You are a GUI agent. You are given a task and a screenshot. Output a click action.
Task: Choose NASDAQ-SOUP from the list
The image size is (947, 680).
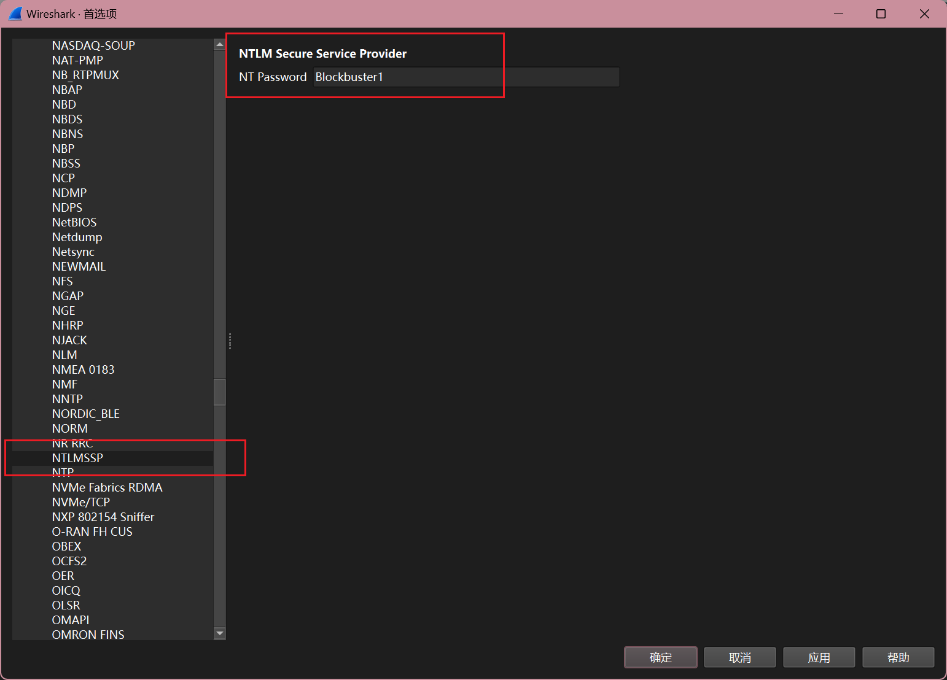click(x=93, y=45)
